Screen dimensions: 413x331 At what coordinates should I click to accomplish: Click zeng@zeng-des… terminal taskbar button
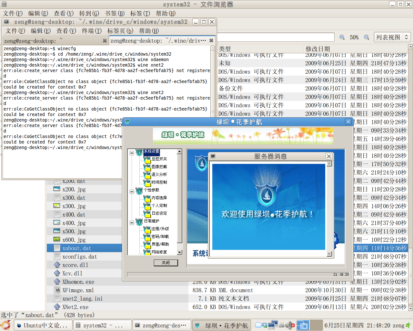point(162,325)
